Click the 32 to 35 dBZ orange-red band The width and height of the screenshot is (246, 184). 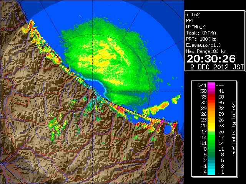pyautogui.click(x=211, y=103)
